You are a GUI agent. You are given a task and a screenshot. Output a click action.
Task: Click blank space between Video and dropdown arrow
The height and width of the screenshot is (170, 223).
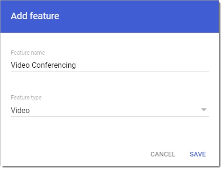(x=115, y=110)
